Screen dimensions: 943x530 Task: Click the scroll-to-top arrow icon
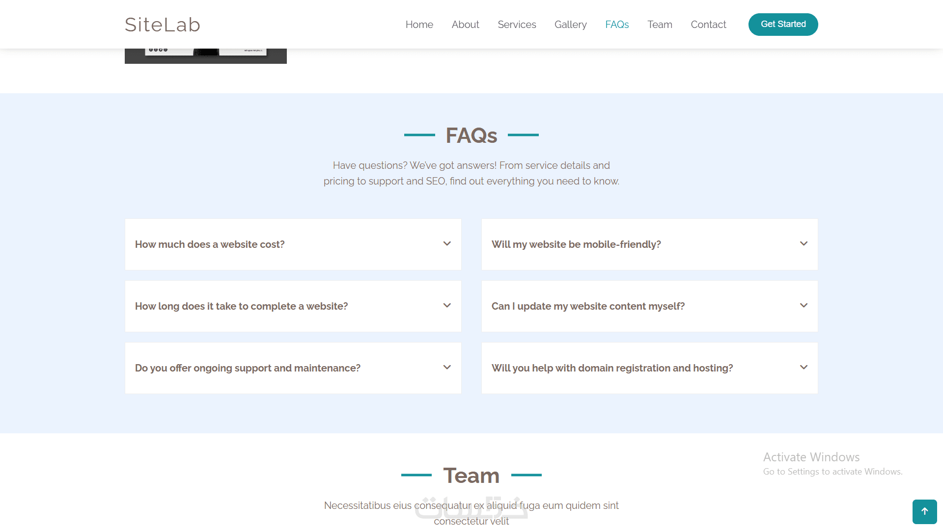[924, 511]
